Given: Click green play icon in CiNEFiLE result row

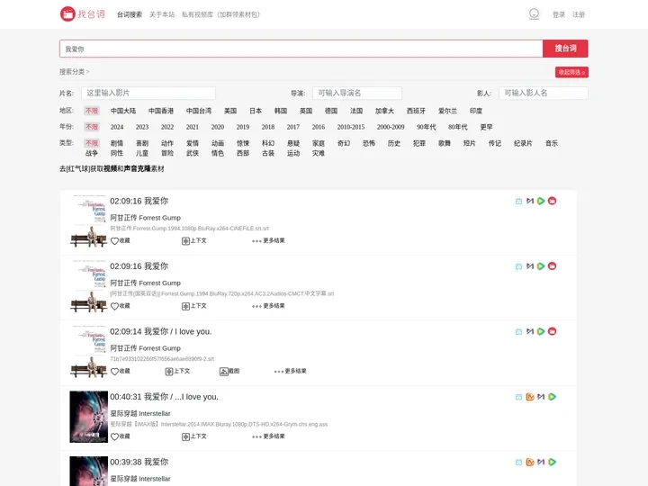Looking at the screenshot, I should (x=541, y=201).
